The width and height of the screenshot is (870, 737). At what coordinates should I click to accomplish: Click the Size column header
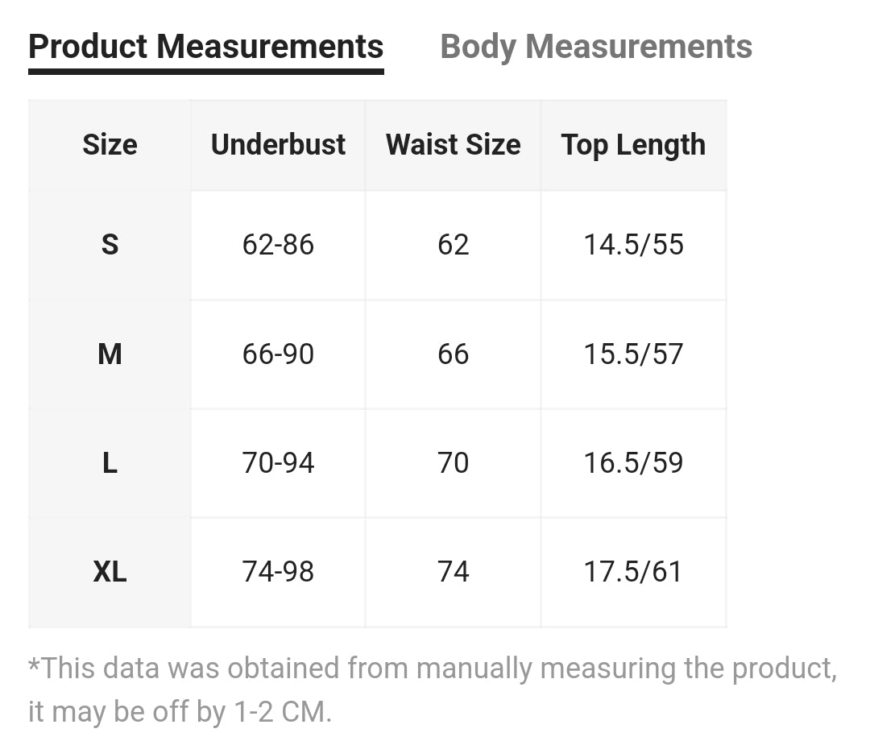[110, 145]
